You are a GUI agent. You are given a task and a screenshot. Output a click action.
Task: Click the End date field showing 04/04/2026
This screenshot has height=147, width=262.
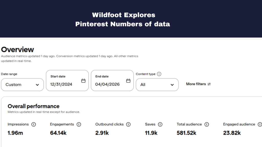click(107, 84)
